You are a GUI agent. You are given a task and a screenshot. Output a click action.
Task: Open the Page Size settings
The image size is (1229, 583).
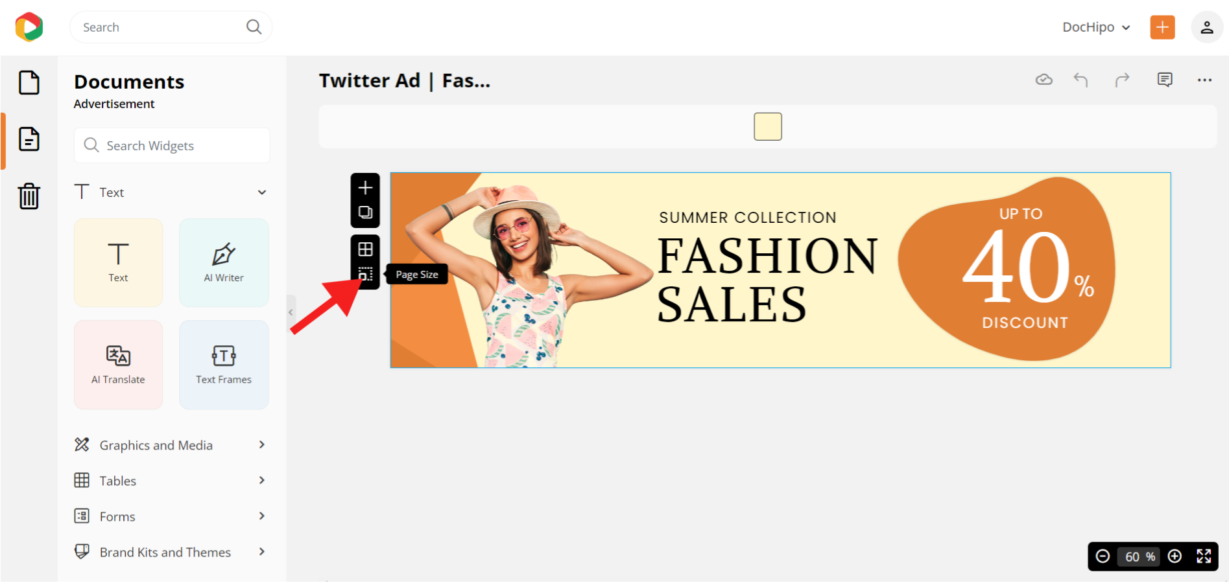point(365,273)
